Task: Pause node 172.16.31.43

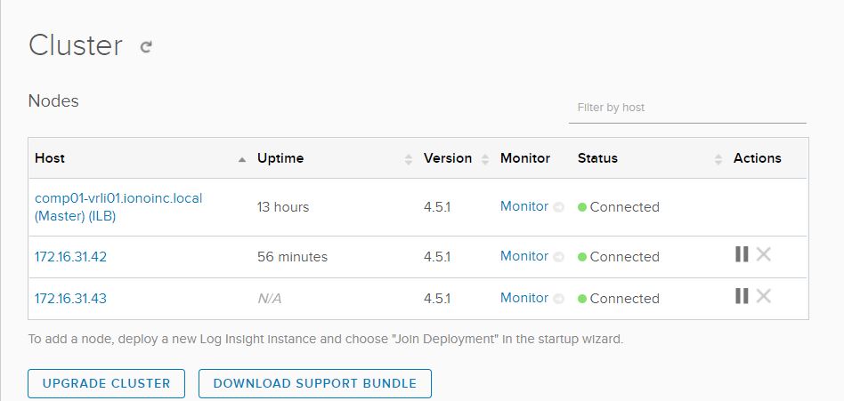Action: [x=742, y=297]
